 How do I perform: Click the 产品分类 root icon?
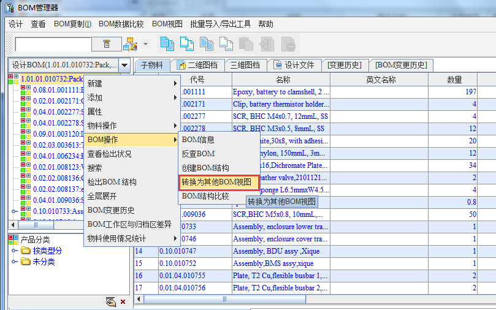(13, 239)
